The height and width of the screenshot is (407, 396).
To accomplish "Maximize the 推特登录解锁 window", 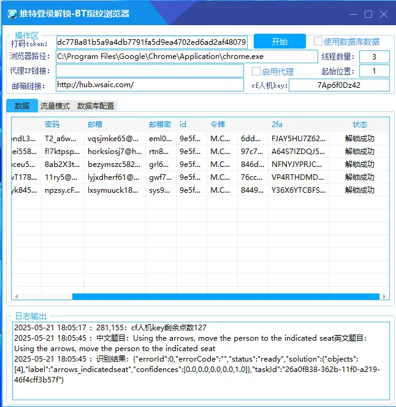I will (368, 14).
